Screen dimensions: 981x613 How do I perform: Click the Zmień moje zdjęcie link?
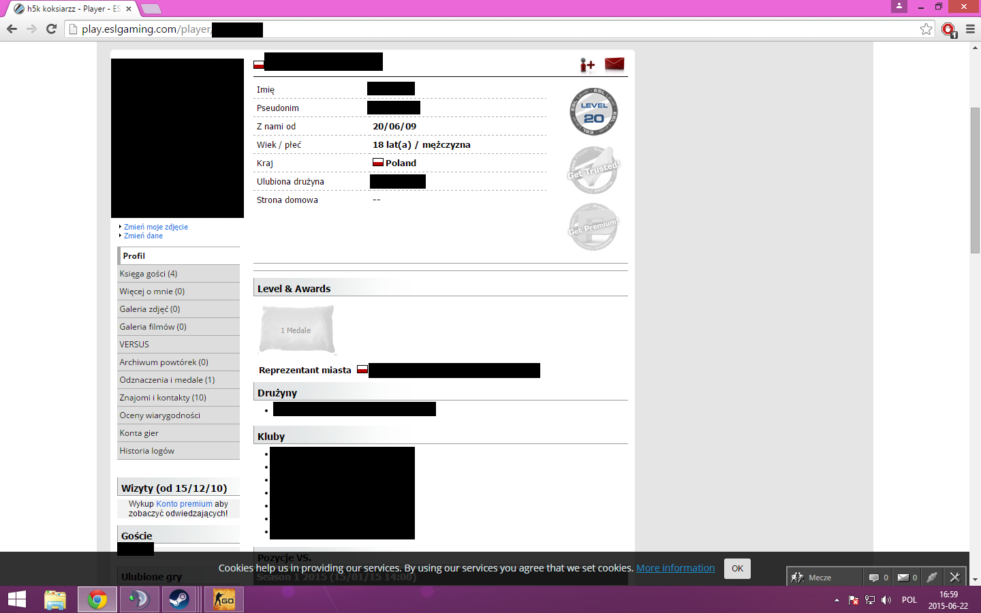click(x=156, y=227)
